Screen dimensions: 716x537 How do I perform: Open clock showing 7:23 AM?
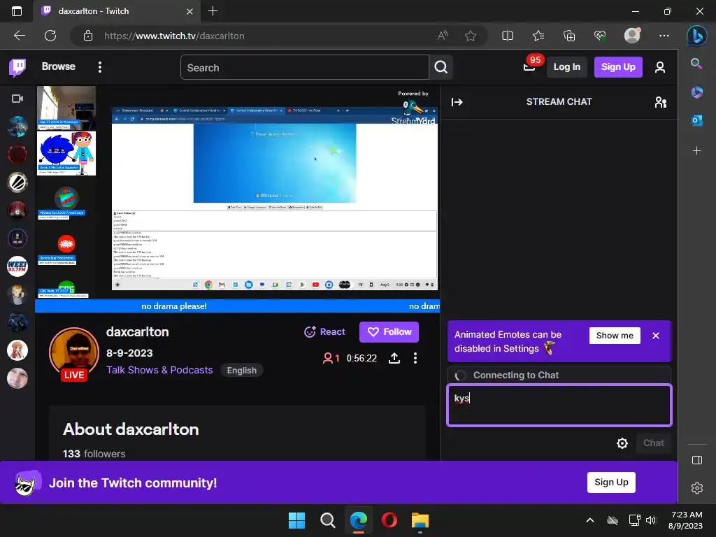pyautogui.click(x=685, y=520)
